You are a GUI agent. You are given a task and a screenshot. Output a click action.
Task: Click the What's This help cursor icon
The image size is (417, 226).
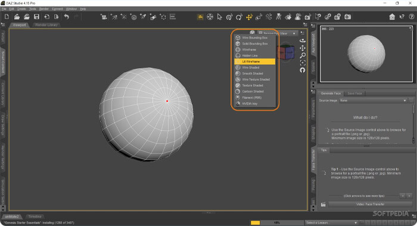(402, 17)
